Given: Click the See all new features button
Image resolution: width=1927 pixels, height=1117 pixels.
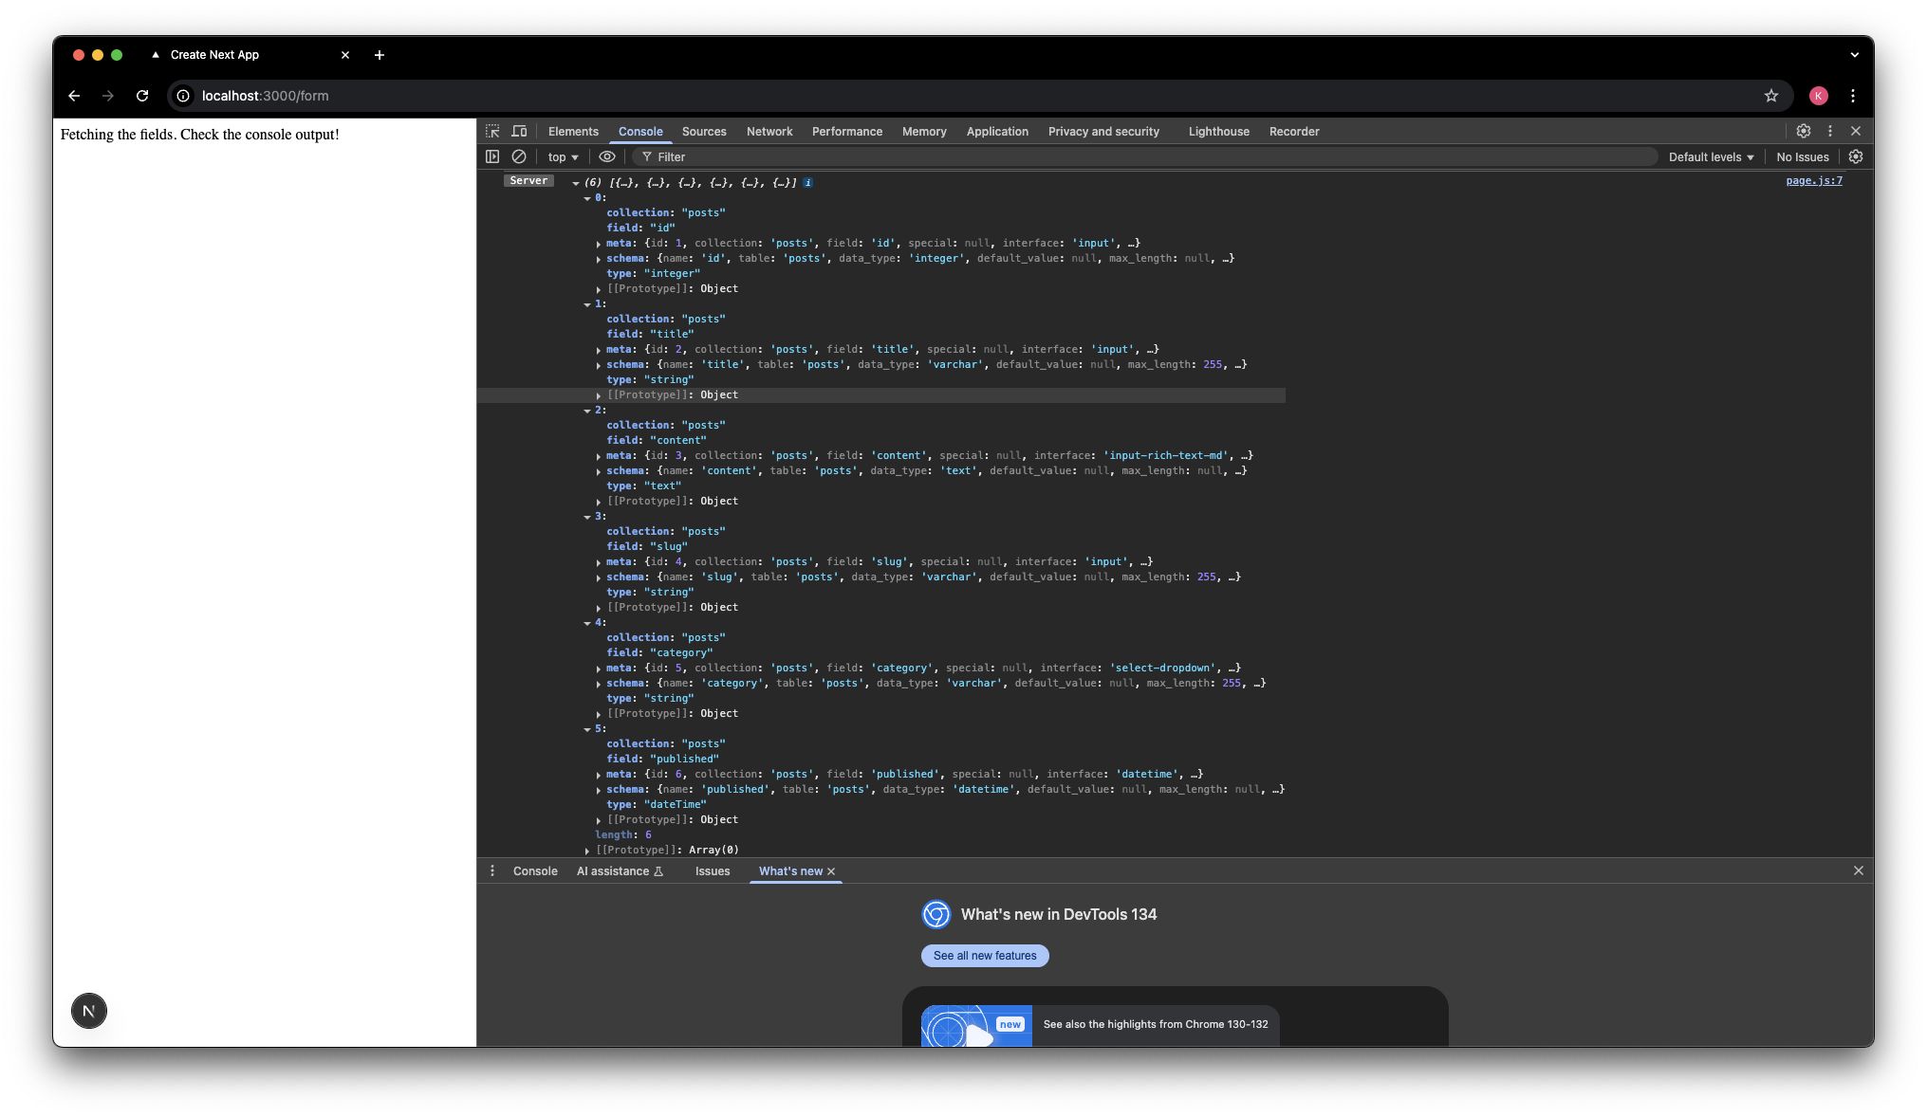Looking at the screenshot, I should (985, 955).
